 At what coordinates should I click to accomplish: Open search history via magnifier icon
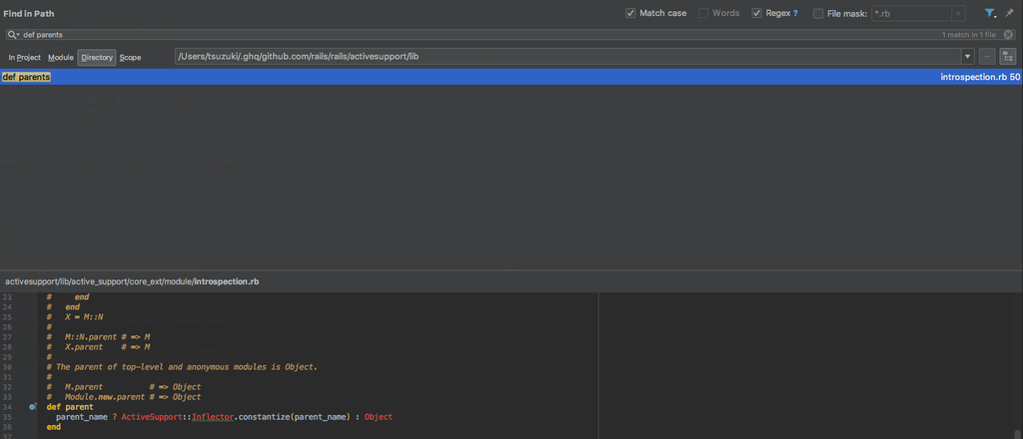tap(12, 35)
